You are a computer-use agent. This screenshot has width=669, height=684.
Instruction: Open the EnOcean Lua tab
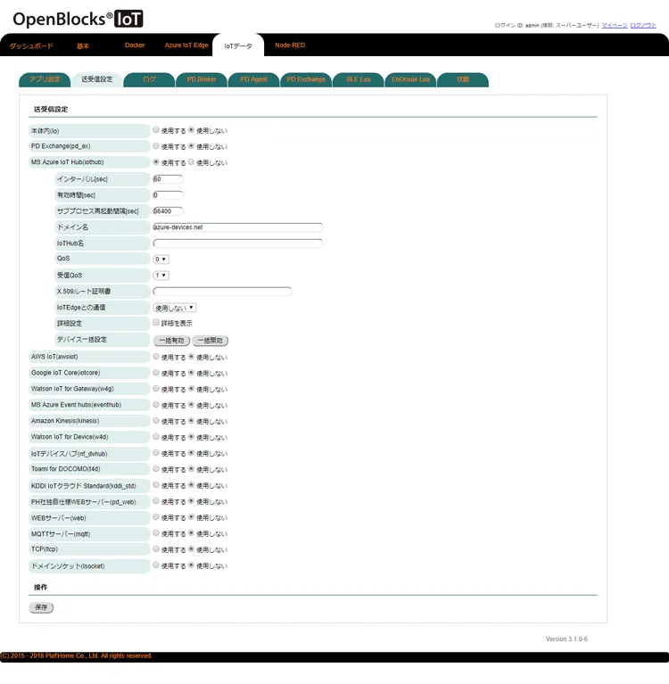(x=411, y=79)
